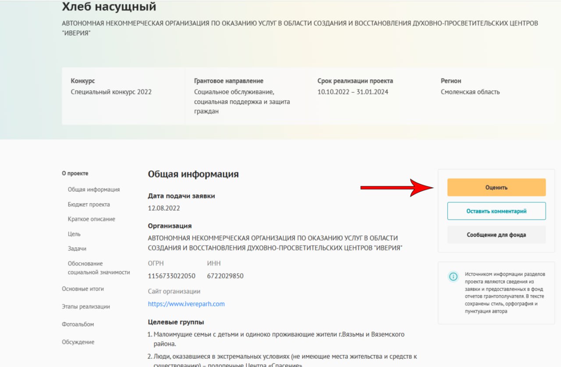Open Сообщение для фонда
The width and height of the screenshot is (561, 367).
(496, 235)
